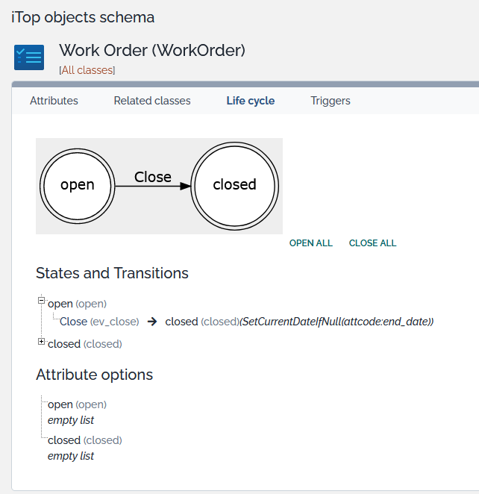This screenshot has width=479, height=494.
Task: Select open (open) under Attribute options
Action: click(77, 404)
